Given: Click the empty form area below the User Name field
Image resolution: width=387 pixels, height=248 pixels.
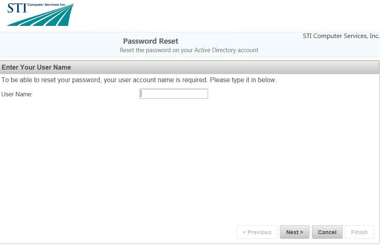Looking at the screenshot, I should point(183,162).
